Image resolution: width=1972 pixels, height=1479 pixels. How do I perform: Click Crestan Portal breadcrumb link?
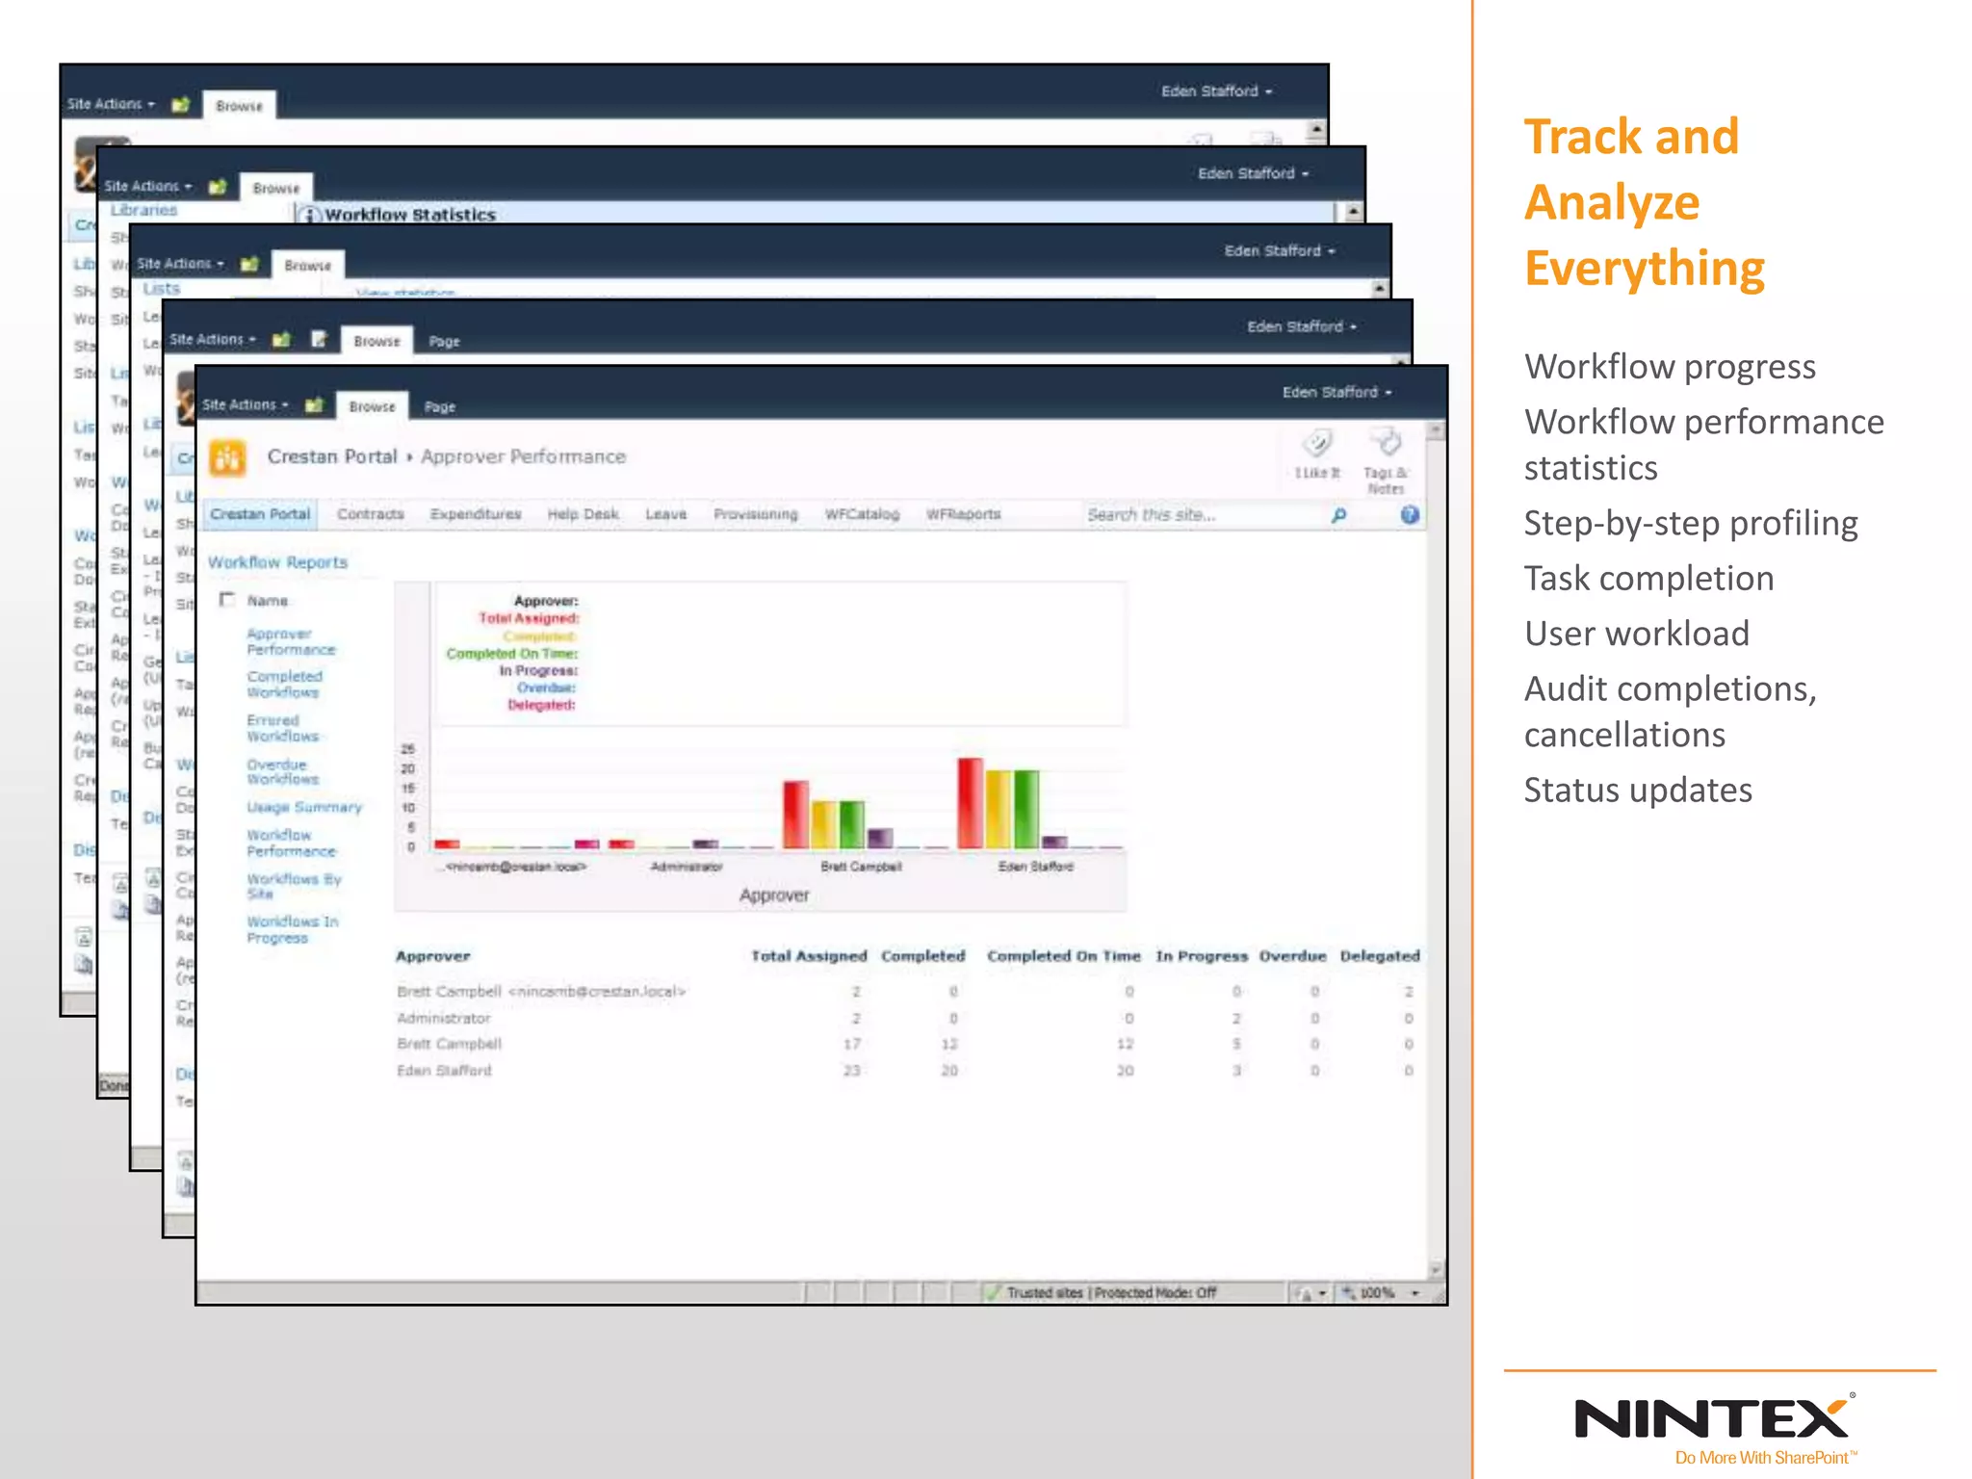[332, 457]
